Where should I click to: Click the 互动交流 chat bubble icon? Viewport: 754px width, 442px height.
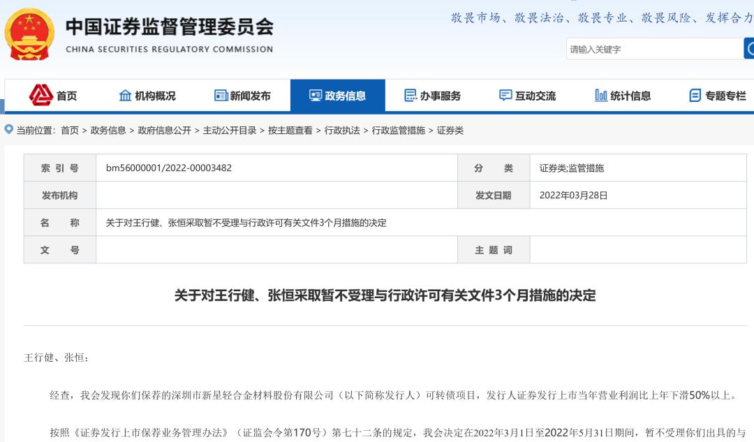(x=505, y=95)
